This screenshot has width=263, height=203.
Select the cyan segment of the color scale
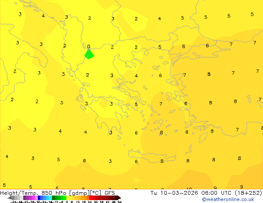pos(49,198)
